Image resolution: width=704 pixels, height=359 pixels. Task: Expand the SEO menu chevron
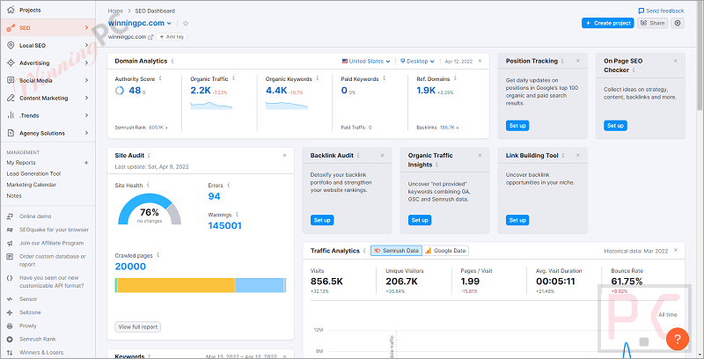pyautogui.click(x=86, y=28)
